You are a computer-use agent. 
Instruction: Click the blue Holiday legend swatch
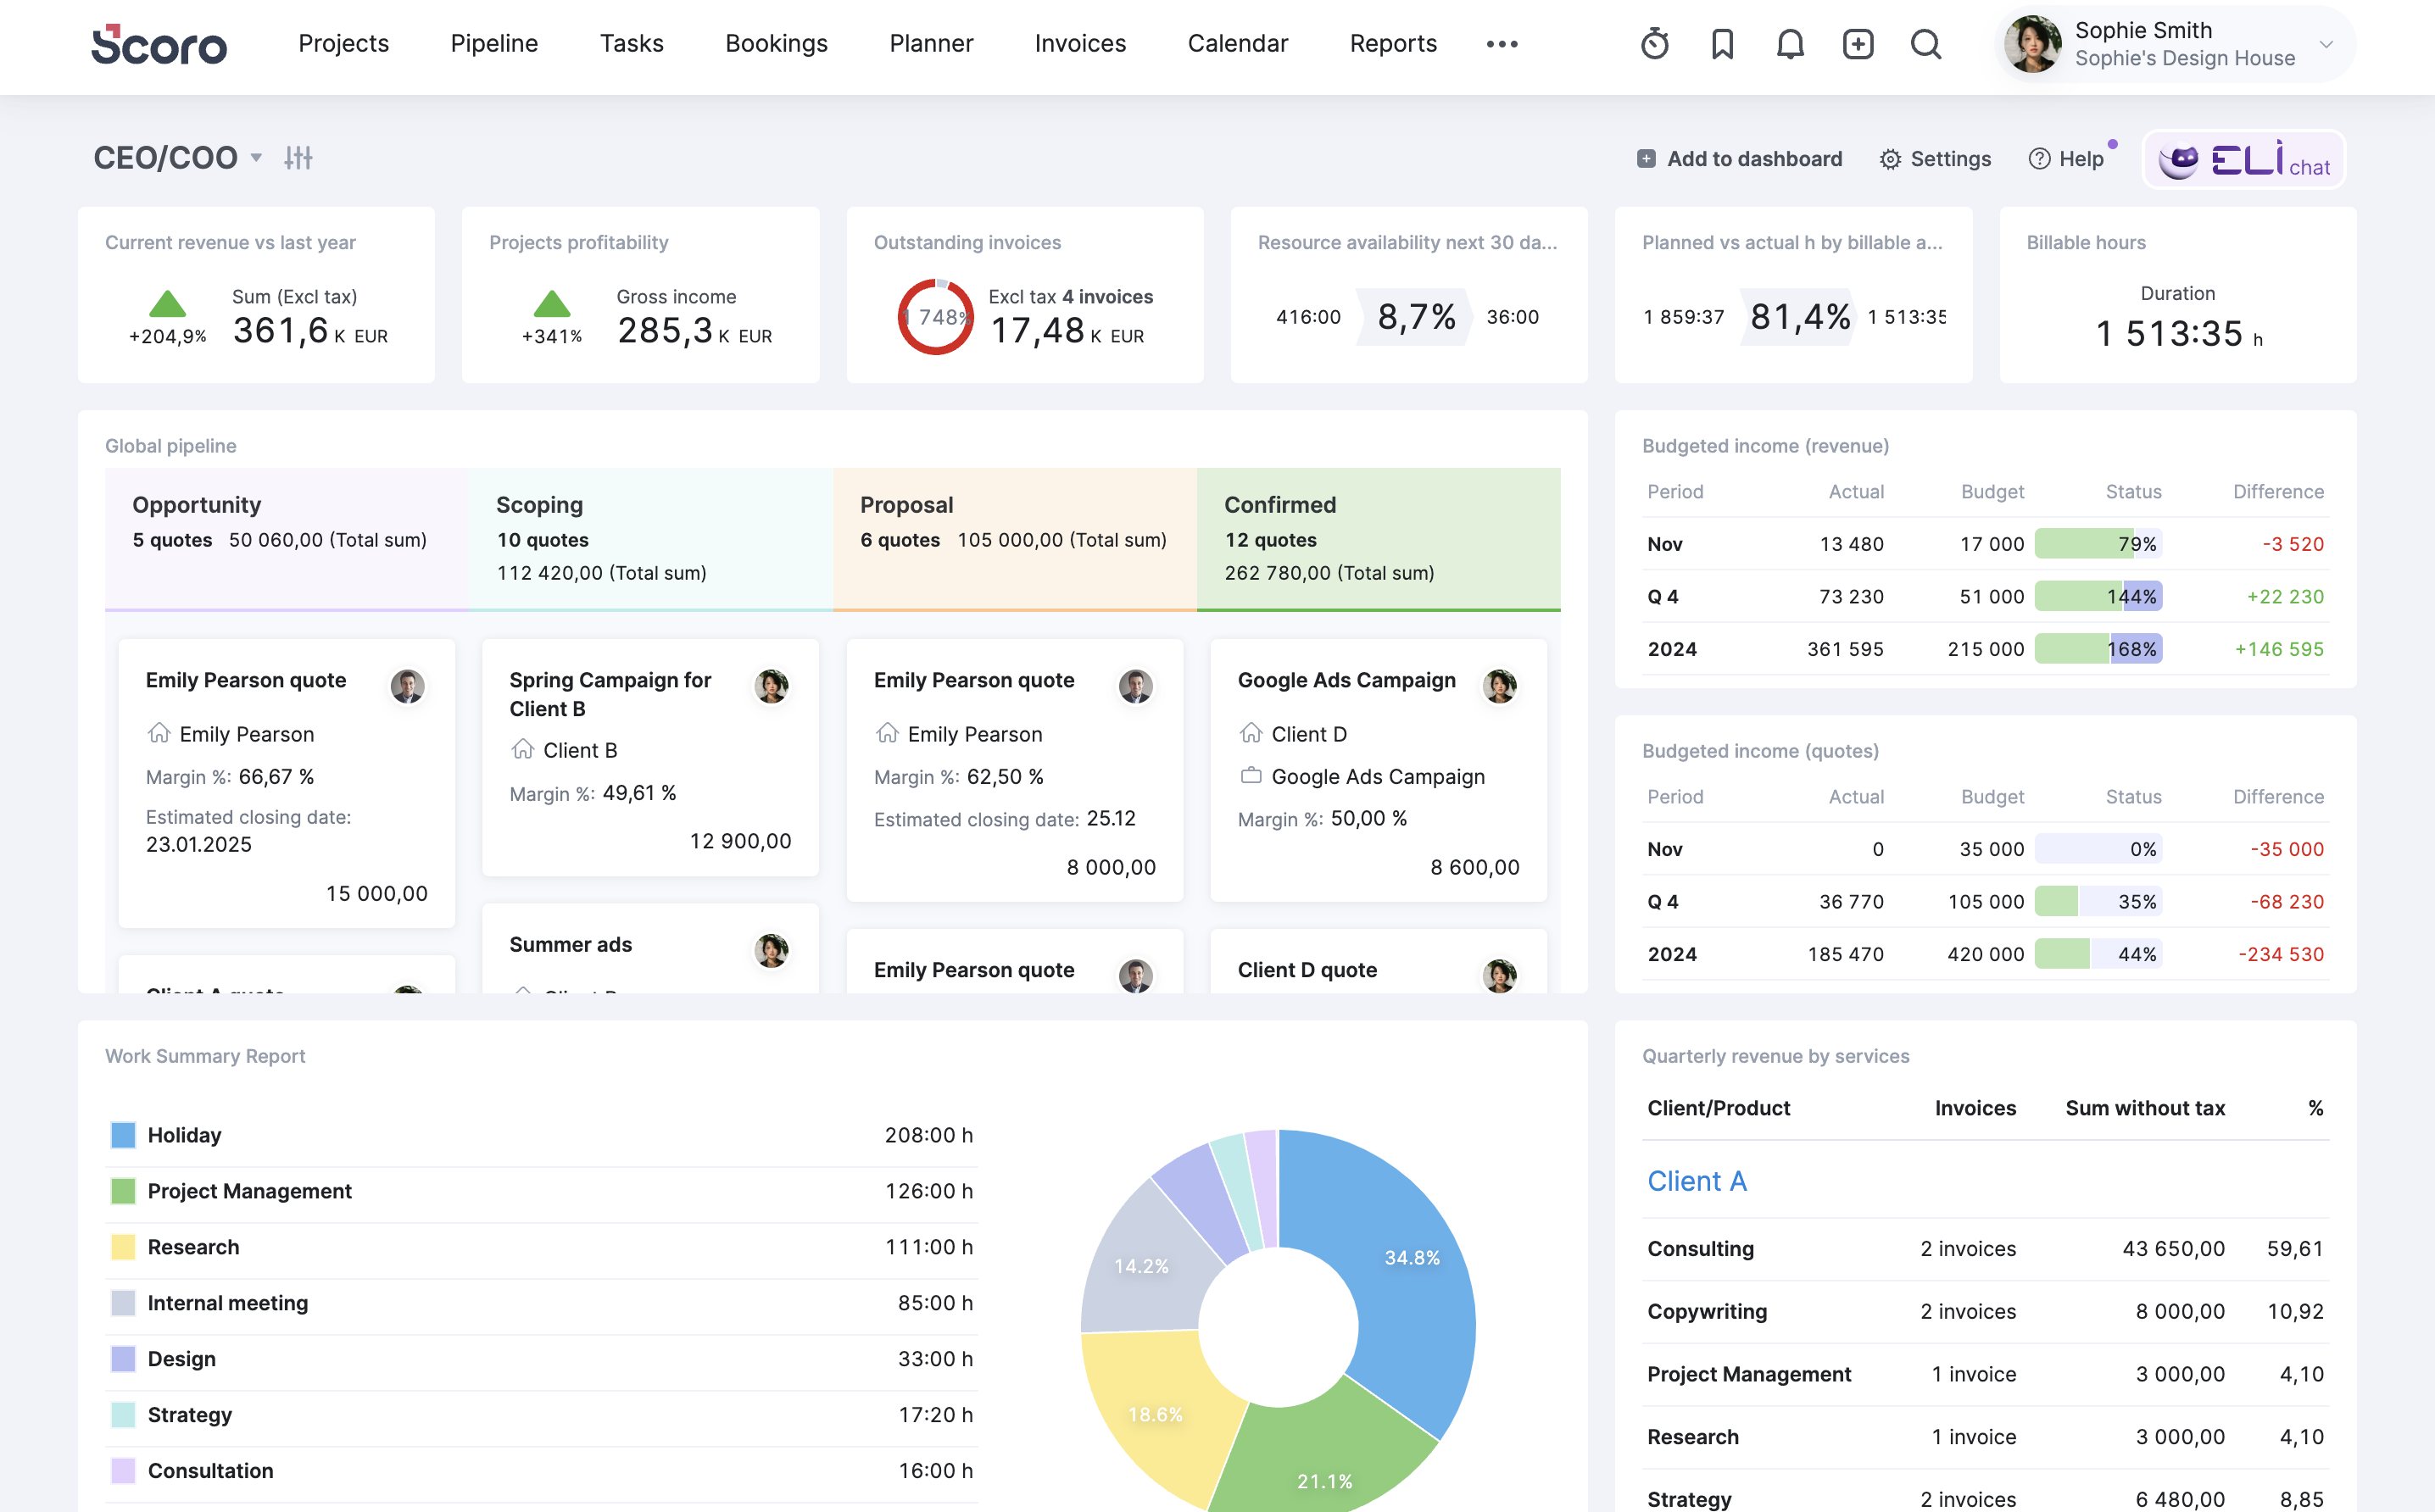[123, 1135]
